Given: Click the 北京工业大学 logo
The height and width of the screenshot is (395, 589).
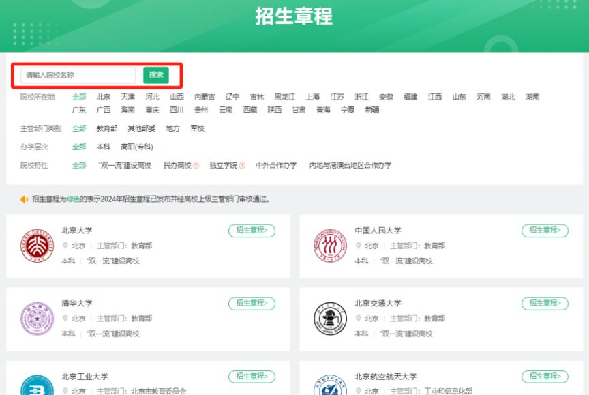Looking at the screenshot, I should (x=37, y=385).
